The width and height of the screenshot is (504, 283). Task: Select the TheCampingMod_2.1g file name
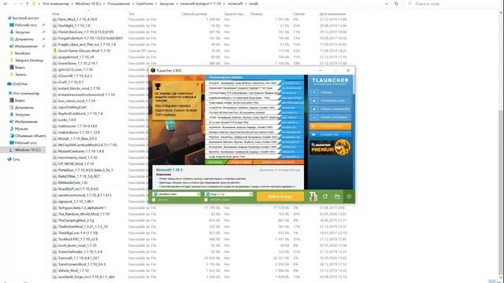click(x=76, y=220)
